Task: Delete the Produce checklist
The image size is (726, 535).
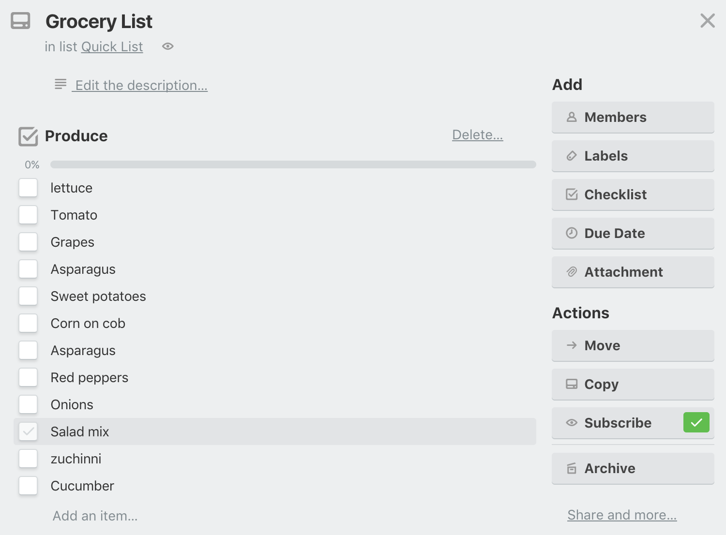Action: pyautogui.click(x=478, y=135)
